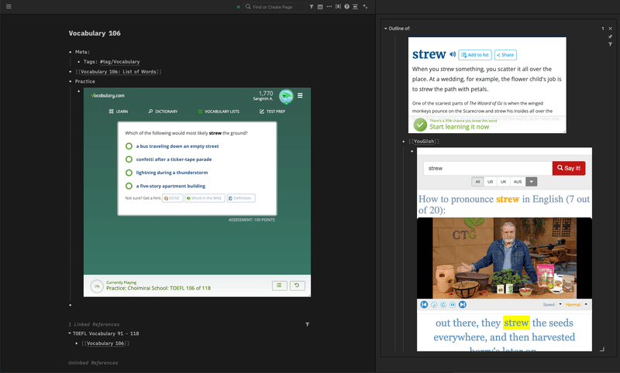Pin the sidebar outline item

(x=610, y=36)
